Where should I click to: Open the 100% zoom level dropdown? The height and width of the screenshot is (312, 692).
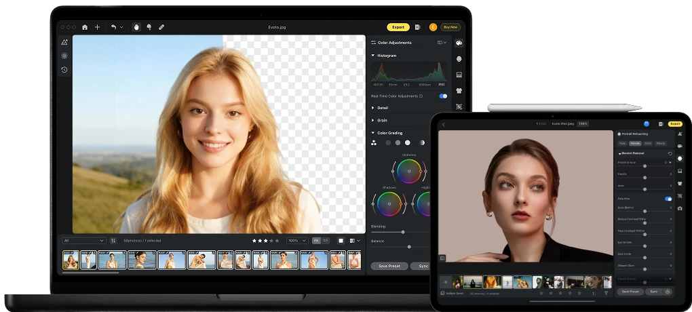click(x=296, y=240)
